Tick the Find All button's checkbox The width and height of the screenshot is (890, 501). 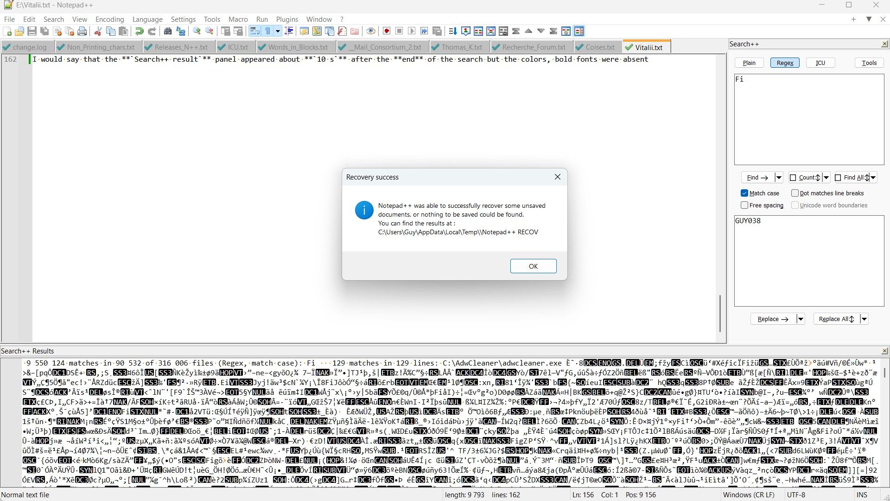(x=838, y=178)
